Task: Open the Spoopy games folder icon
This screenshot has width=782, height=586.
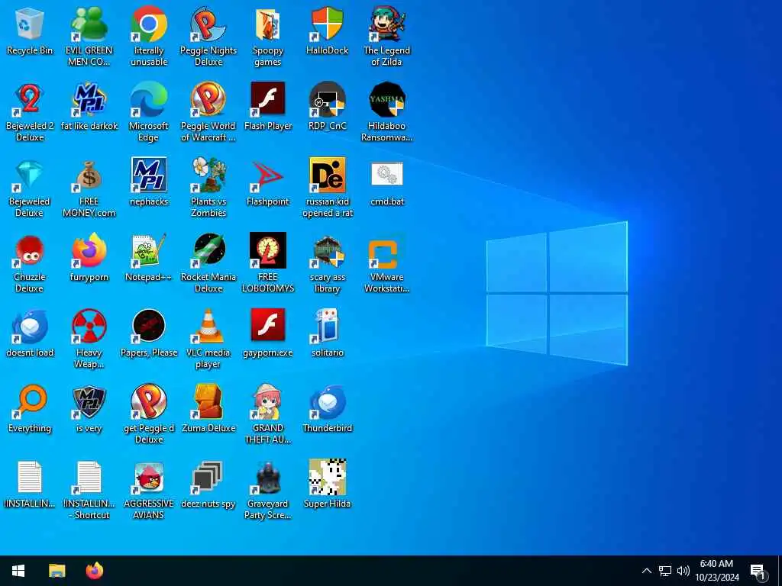Action: point(268,24)
